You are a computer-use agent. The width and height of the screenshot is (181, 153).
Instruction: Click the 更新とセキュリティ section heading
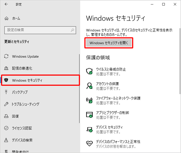coord(17,42)
